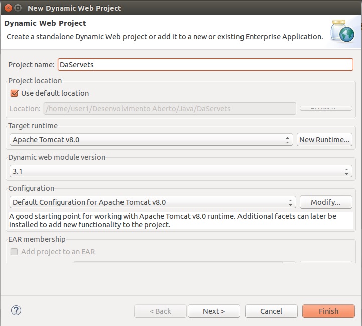Viewport: 362px width, 326px height.
Task: Cancel the project creation dialog
Action: point(271,311)
